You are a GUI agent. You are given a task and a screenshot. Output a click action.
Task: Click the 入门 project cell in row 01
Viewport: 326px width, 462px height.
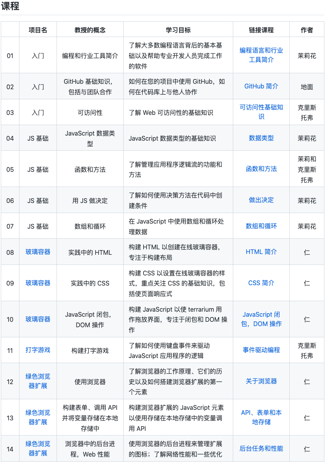[x=38, y=56]
